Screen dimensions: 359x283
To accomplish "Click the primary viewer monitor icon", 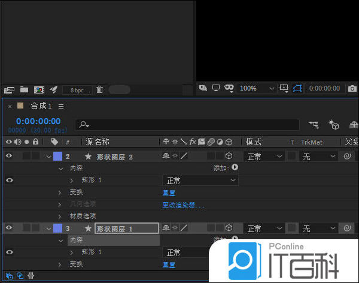I will (x=215, y=88).
